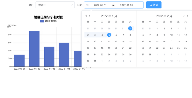Viewport: 192px width, 98px height.
Task: Click the 2022 年 2 月 calendar header
Action: (164, 16)
